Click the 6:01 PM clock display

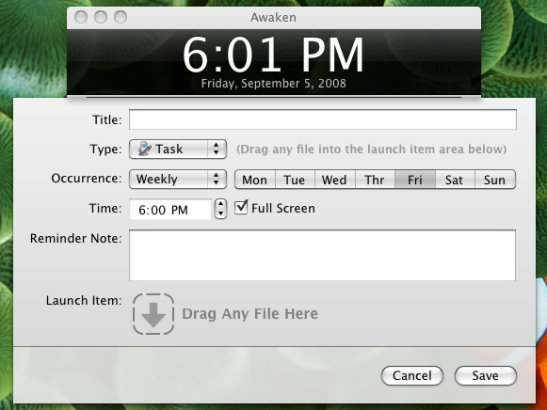273,55
